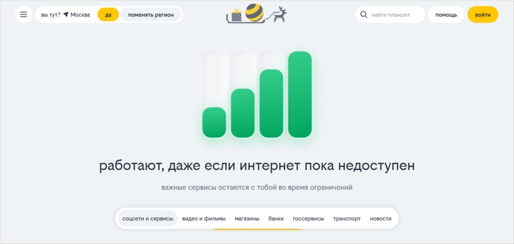This screenshot has width=514, height=244.
Task: Open the «помощь» help section
Action: (x=446, y=15)
